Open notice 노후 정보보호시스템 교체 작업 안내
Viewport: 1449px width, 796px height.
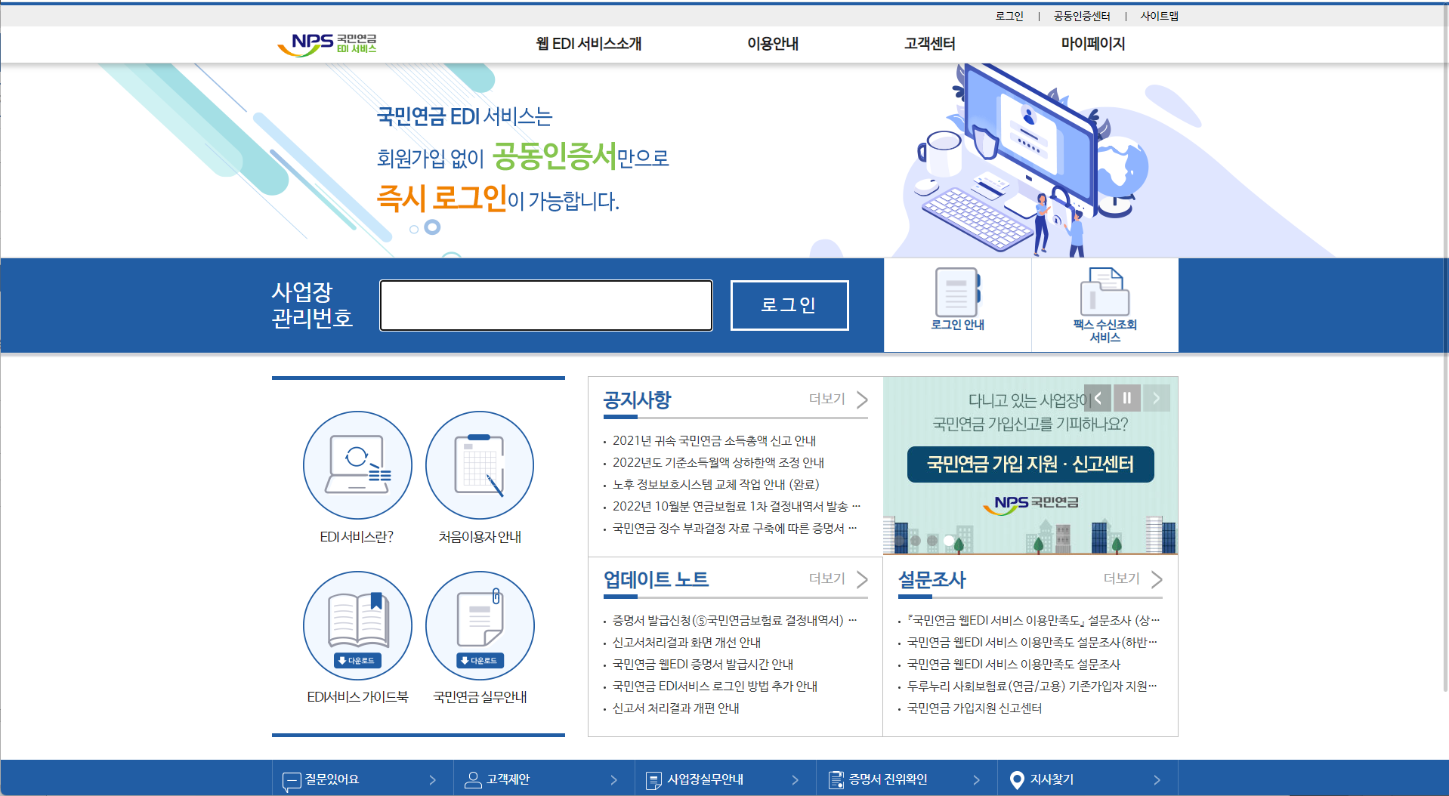(x=716, y=484)
